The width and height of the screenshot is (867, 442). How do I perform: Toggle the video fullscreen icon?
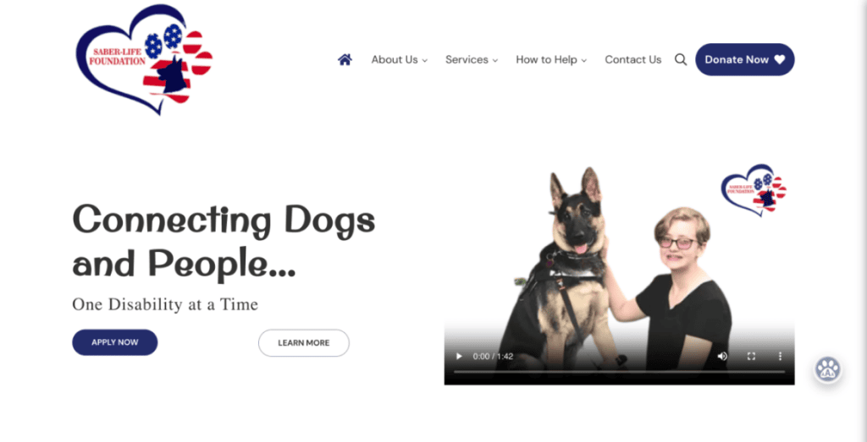[752, 357]
